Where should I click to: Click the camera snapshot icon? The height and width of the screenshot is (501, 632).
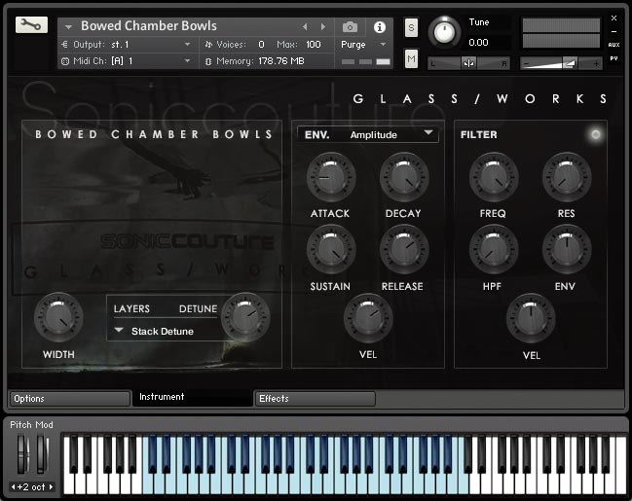pos(350,27)
